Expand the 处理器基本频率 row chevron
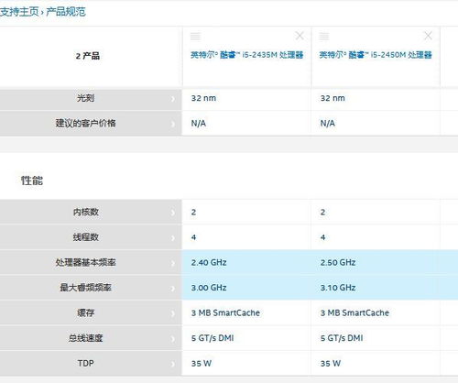 pos(173,263)
